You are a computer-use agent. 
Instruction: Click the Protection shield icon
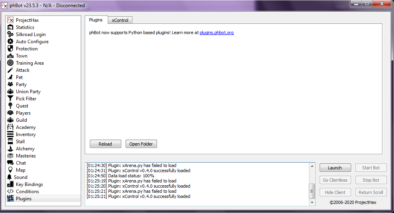(10, 49)
